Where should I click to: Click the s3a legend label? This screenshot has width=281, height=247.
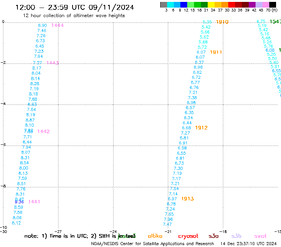(x=213, y=236)
